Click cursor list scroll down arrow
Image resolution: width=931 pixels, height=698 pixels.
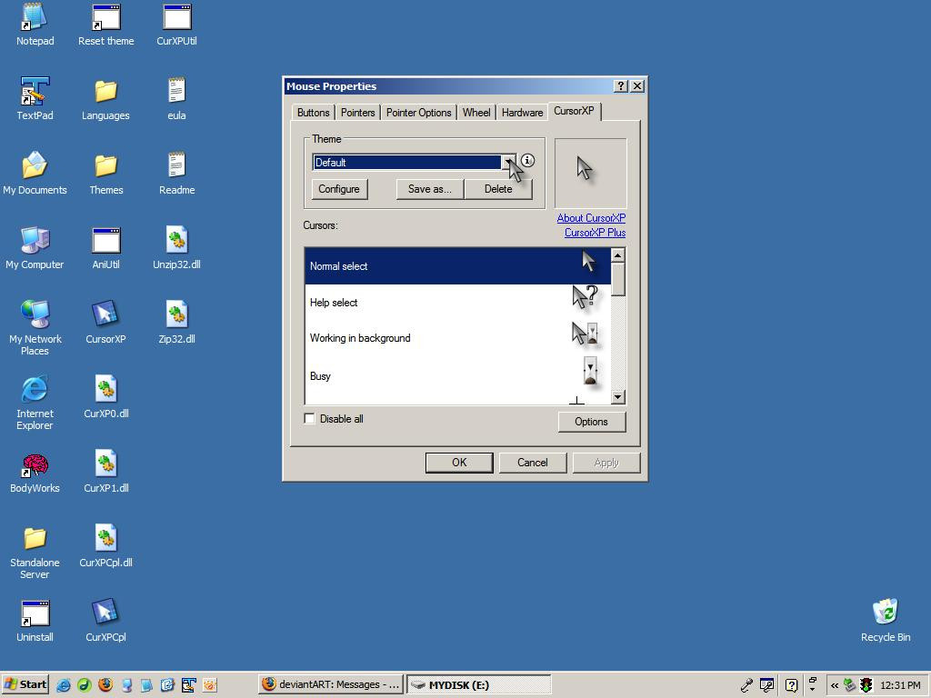[617, 397]
